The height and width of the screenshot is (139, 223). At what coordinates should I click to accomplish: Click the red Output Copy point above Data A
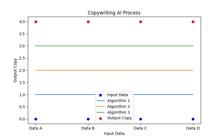[x=36, y=22]
